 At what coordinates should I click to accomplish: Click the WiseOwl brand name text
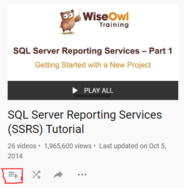(106, 16)
